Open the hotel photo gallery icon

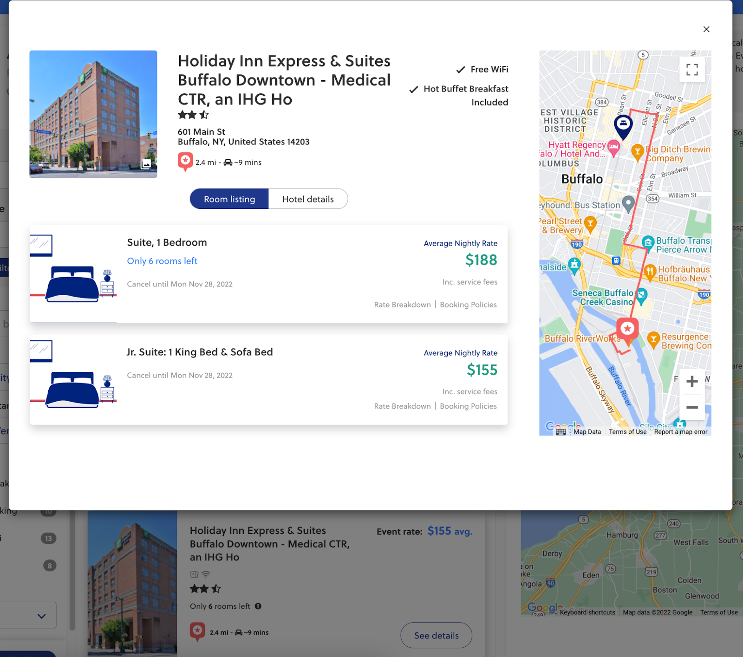pos(146,164)
